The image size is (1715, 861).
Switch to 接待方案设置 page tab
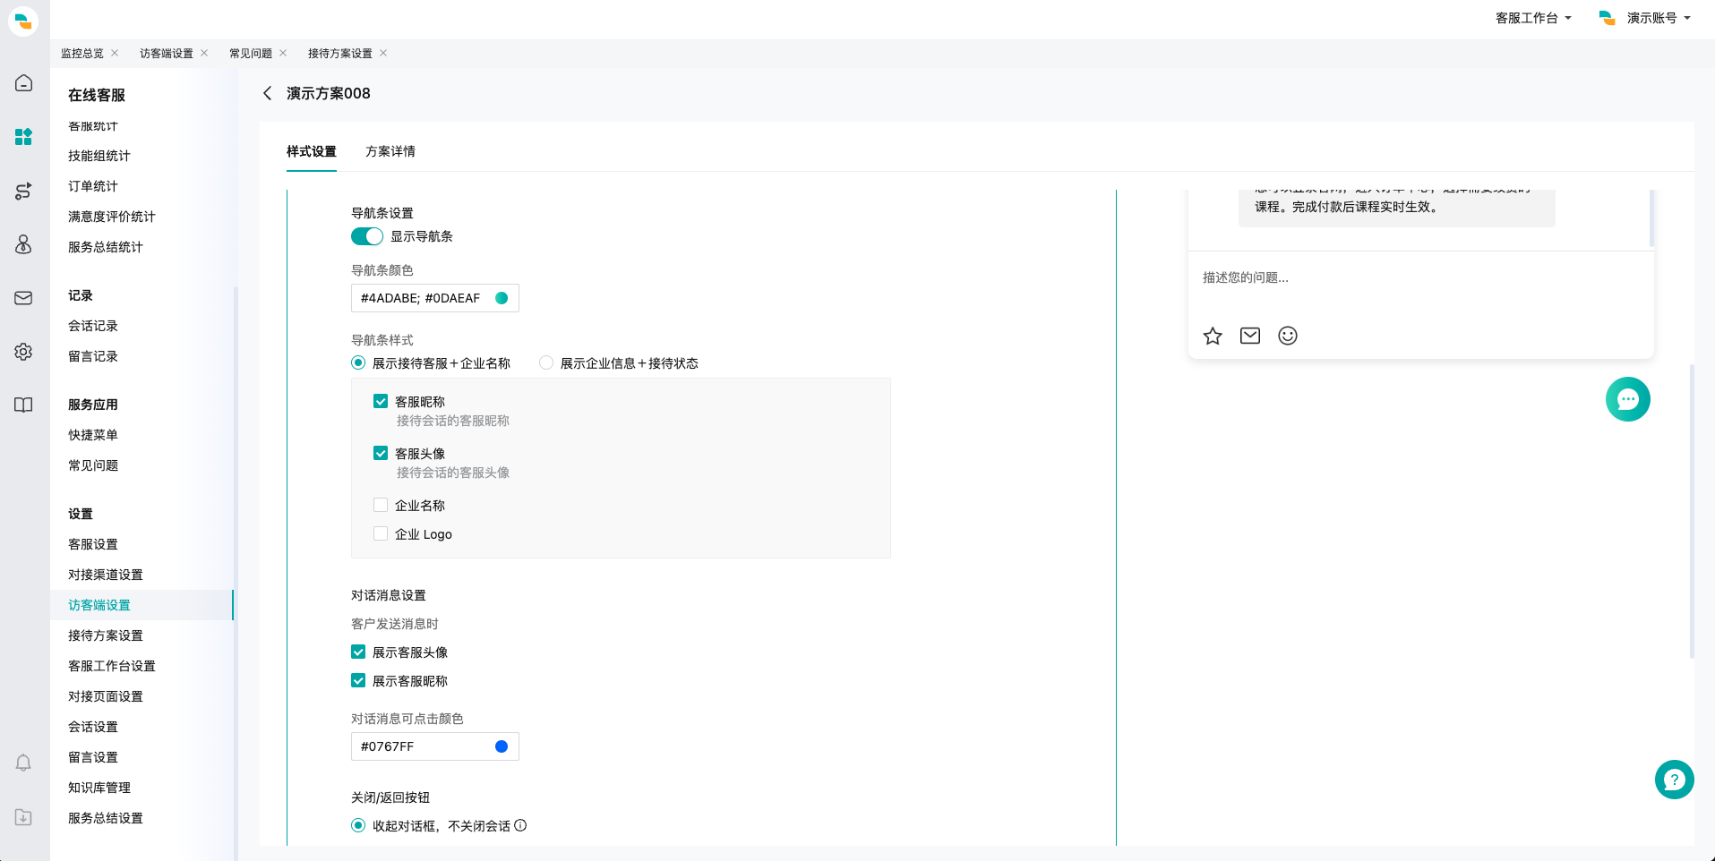(340, 54)
